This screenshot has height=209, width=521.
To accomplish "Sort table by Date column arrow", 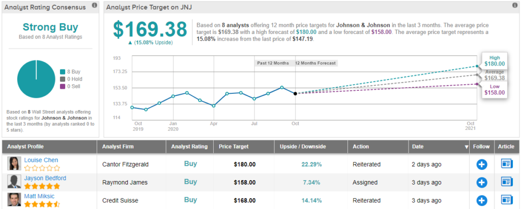I will pyautogui.click(x=467, y=147).
